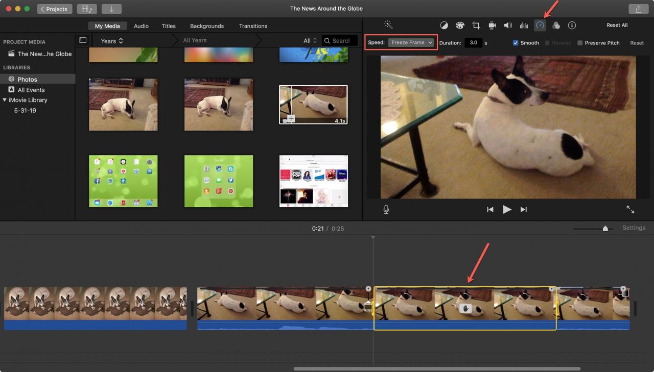Open the Backgrounds tab
Viewport: 654px width, 372px height.
(207, 26)
